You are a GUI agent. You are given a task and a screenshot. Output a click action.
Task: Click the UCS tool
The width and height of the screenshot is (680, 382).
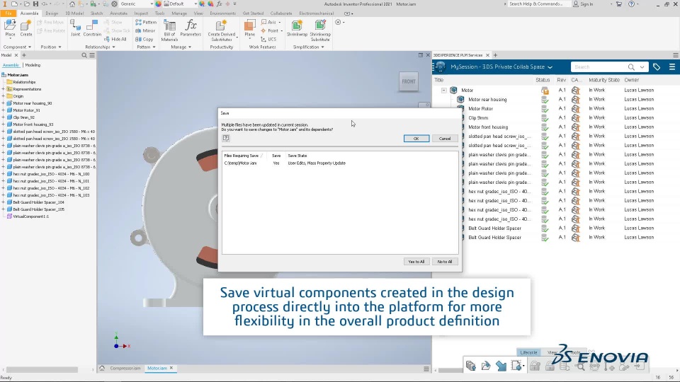tap(269, 39)
